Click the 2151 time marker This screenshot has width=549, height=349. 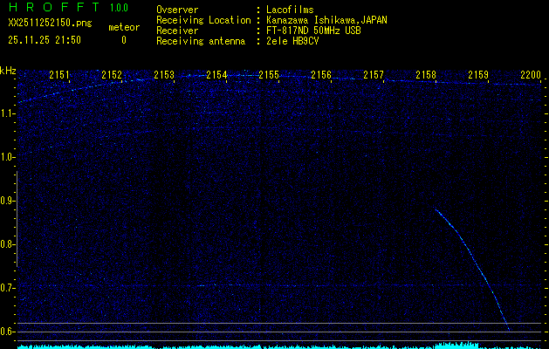(59, 75)
